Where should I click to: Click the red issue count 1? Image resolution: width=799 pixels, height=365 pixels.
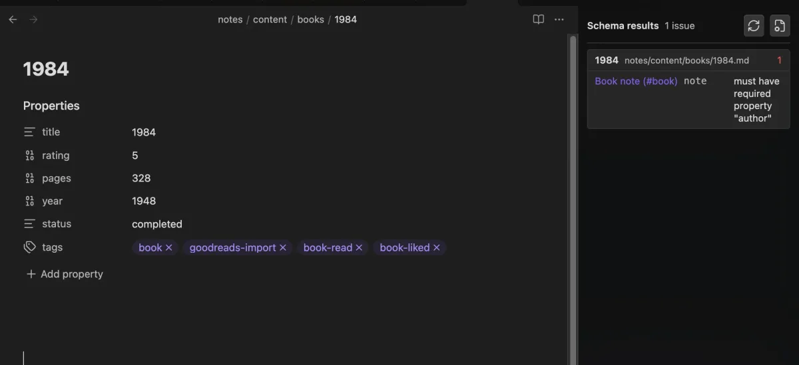pyautogui.click(x=779, y=60)
